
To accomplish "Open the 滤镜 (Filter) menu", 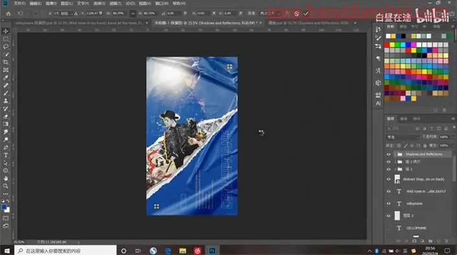I will click(x=115, y=3).
